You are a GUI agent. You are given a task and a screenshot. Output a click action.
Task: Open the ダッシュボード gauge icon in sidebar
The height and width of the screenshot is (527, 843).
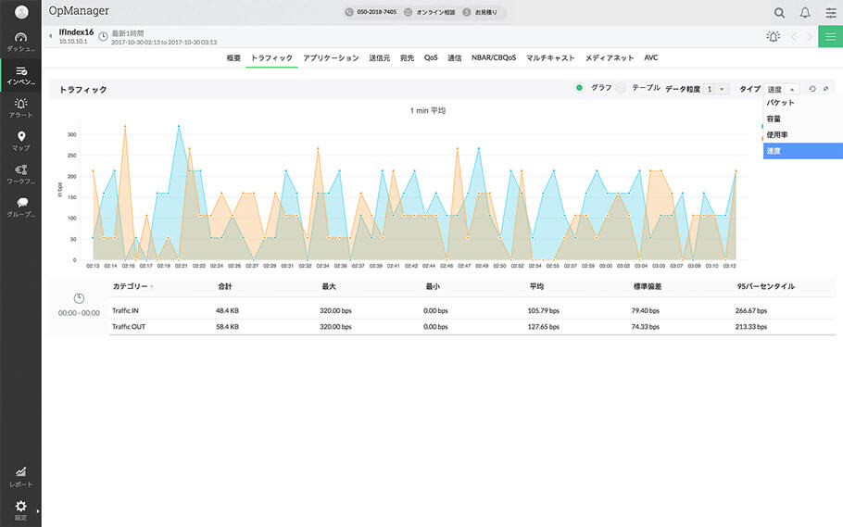click(x=20, y=39)
